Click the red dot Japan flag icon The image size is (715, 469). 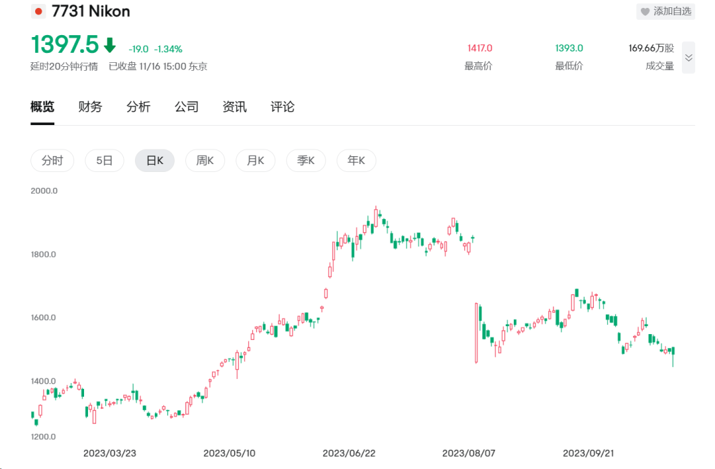coord(39,11)
